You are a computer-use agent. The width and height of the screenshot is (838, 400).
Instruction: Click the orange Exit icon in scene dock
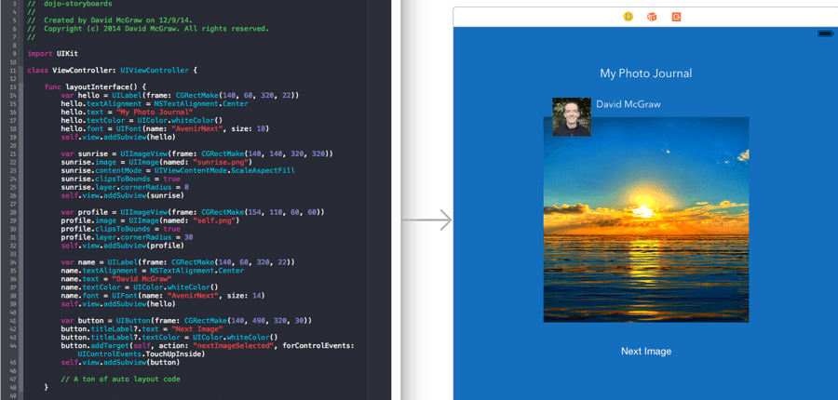(x=677, y=17)
